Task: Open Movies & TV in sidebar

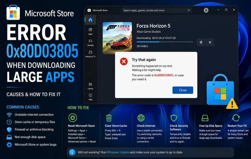Action: click(90, 54)
